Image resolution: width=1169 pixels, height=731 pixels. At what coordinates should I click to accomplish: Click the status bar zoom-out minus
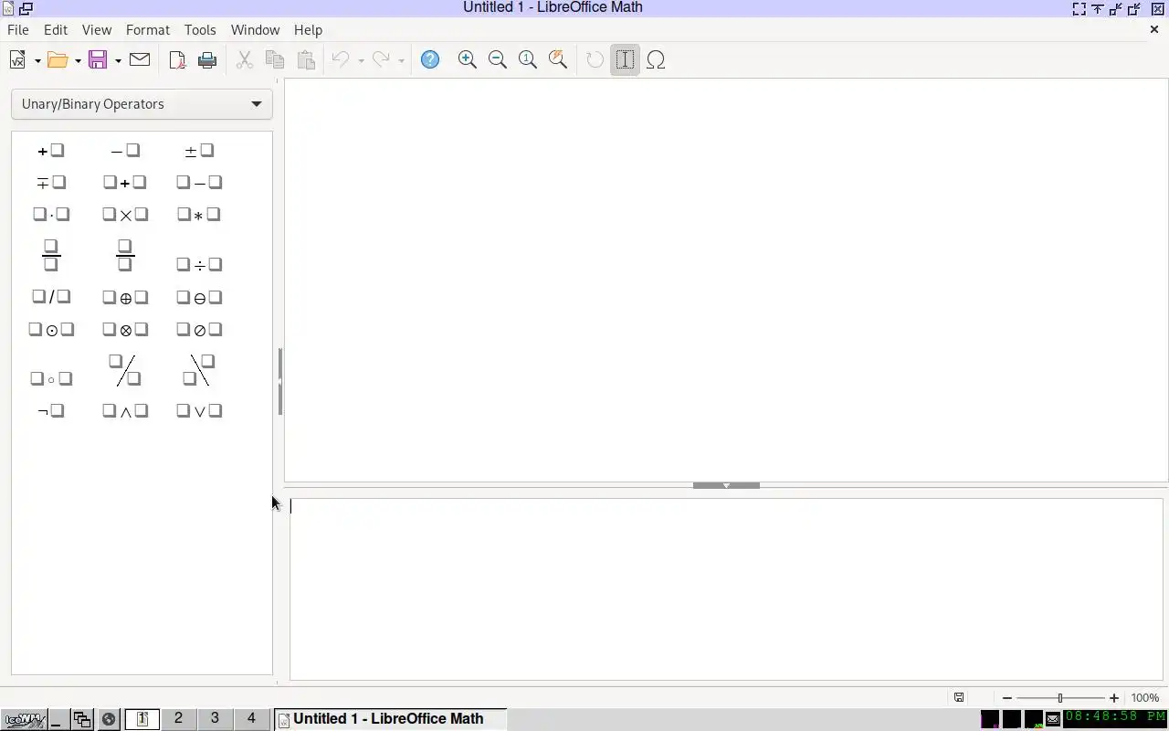(x=1007, y=698)
